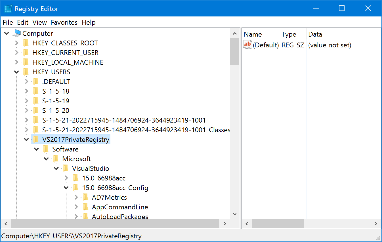Minimize the Registry Editor window
This screenshot has width=382, height=242.
click(x=315, y=9)
